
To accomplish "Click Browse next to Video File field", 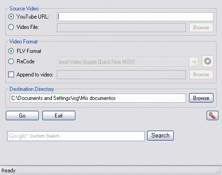I will (201, 28).
